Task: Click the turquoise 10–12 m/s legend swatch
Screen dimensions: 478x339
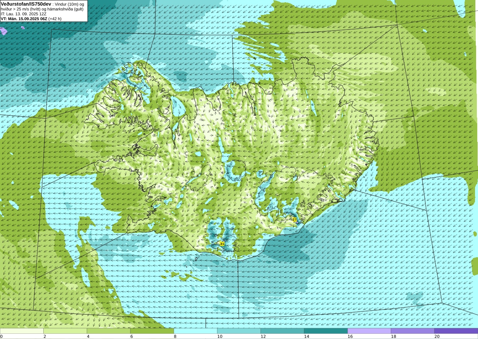Action: pos(239,331)
